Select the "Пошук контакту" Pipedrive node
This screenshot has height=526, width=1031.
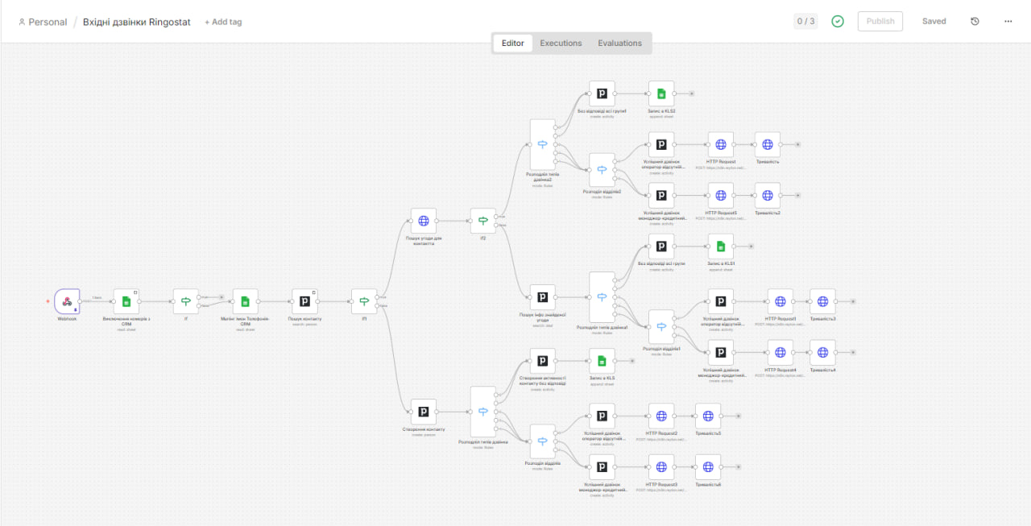pyautogui.click(x=304, y=300)
